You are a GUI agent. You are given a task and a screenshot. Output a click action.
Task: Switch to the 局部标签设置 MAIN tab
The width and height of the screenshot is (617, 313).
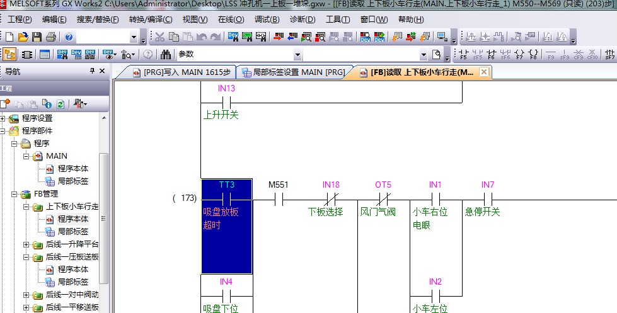click(294, 72)
